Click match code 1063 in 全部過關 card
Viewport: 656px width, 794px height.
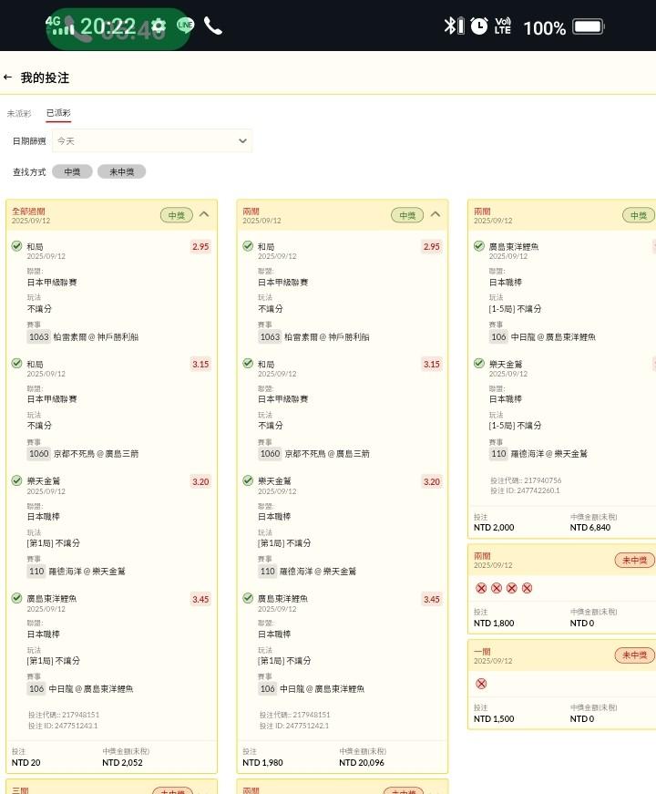click(x=39, y=337)
